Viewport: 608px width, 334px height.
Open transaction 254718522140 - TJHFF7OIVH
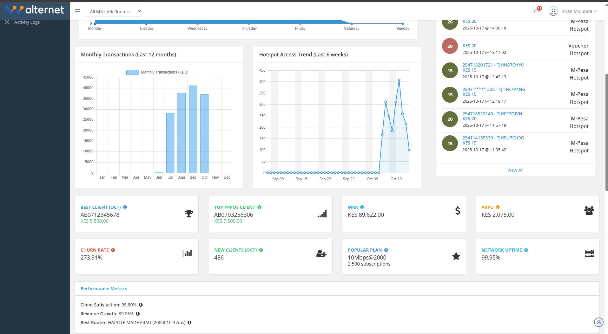(x=492, y=114)
